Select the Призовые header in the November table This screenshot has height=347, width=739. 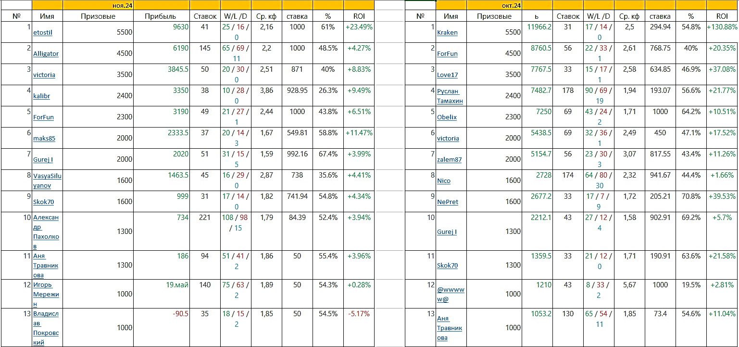coord(98,16)
